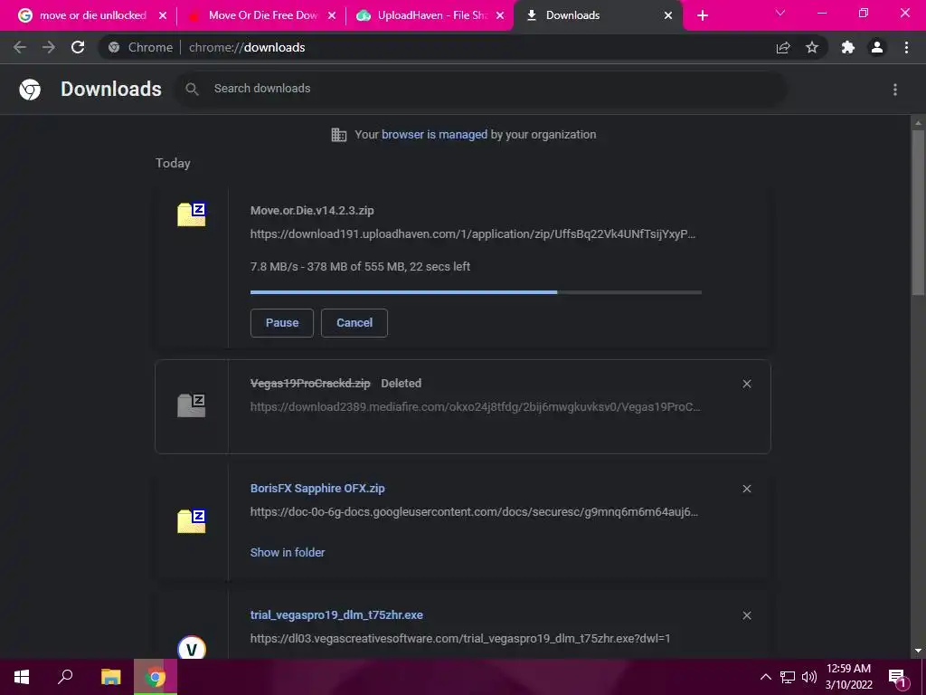Viewport: 926px width, 695px height.
Task: Open the Extensions puzzle icon
Action: 848,47
